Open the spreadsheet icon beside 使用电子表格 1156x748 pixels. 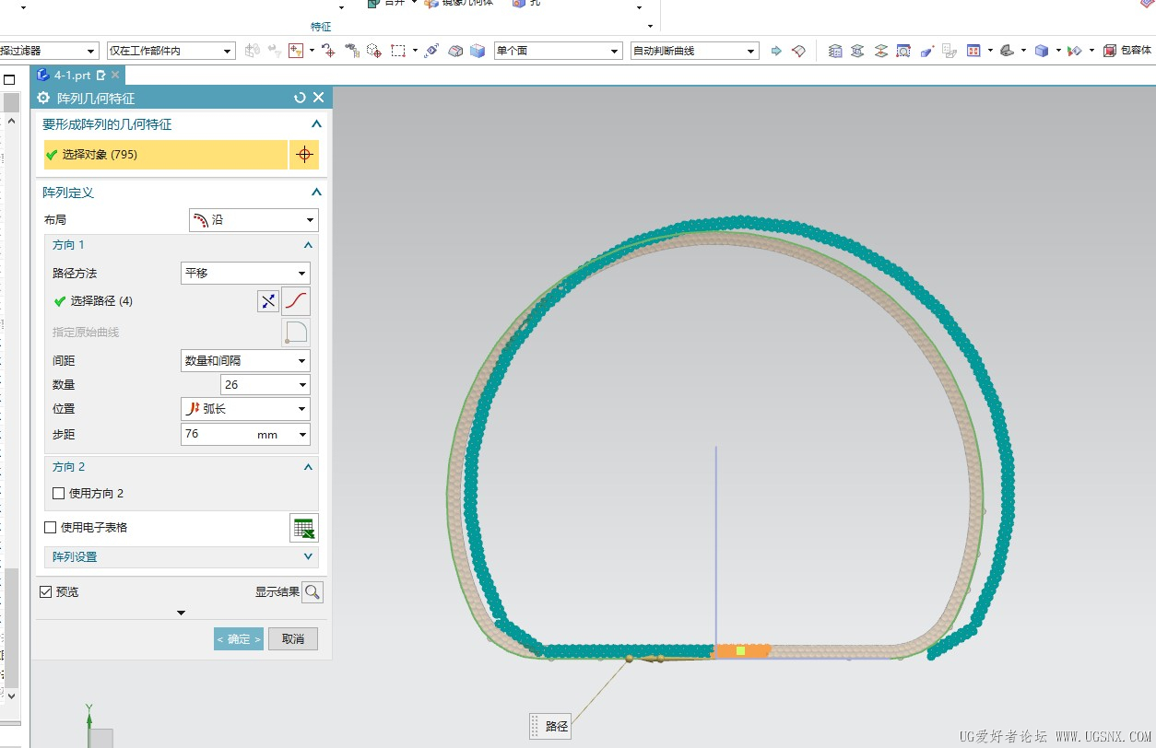point(304,528)
